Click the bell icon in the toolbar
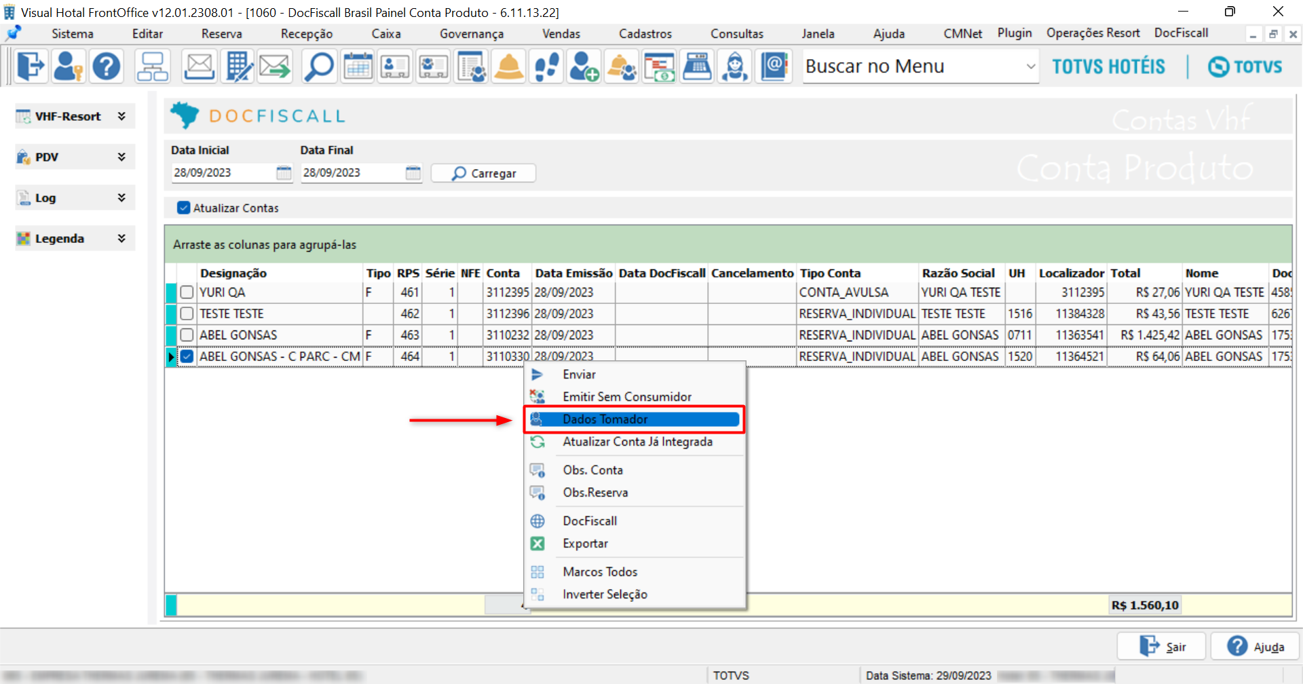The width and height of the screenshot is (1303, 684). (509, 66)
